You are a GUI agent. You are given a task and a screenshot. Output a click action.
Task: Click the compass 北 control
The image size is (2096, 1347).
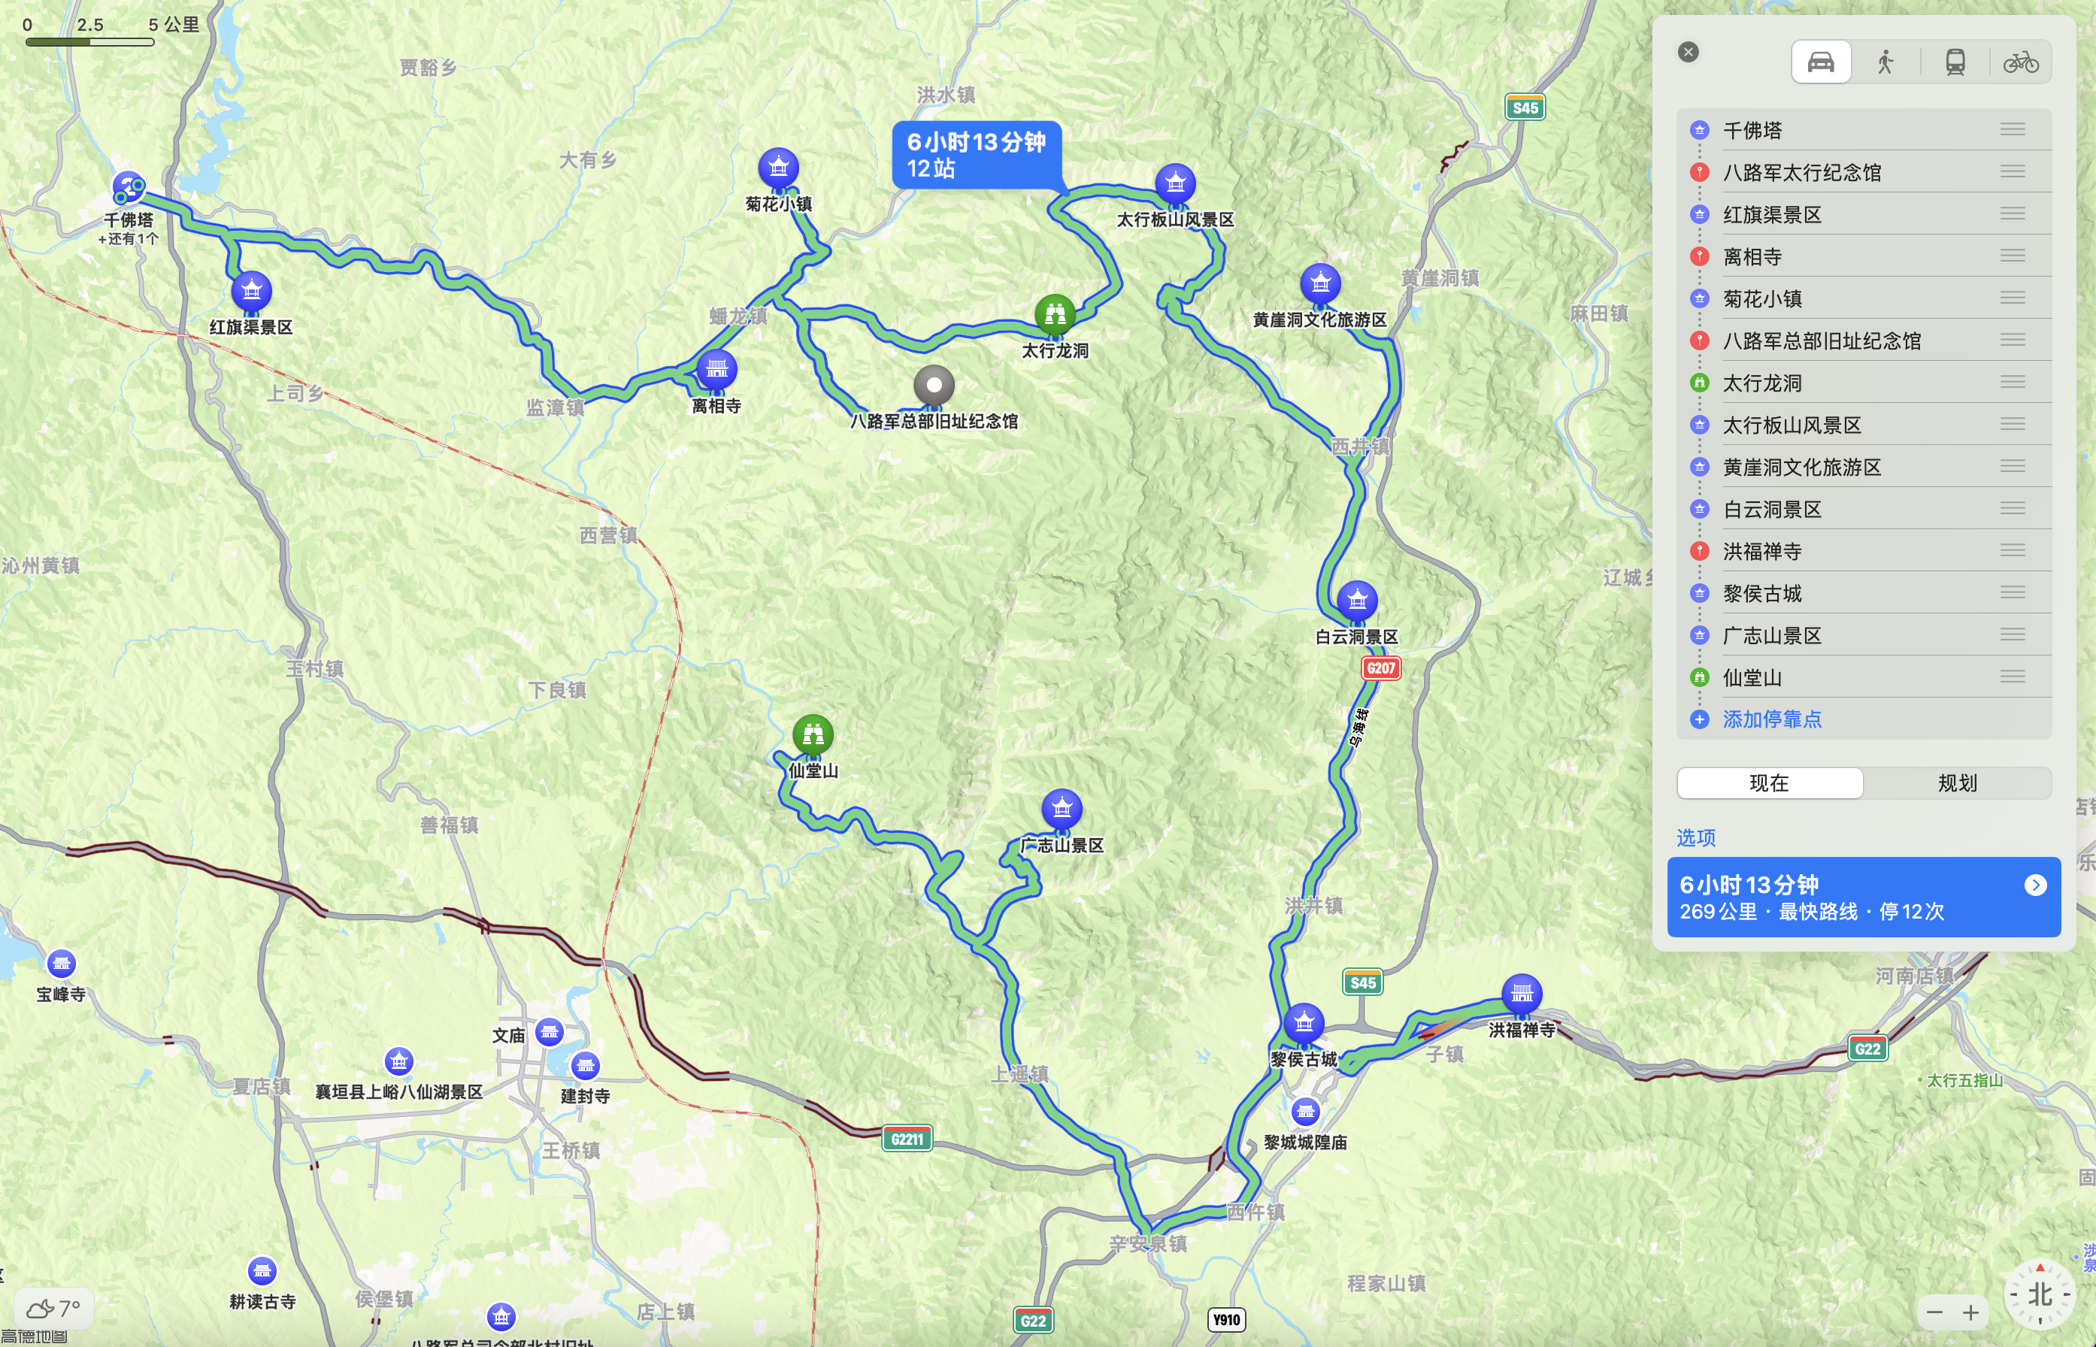pyautogui.click(x=2039, y=1294)
